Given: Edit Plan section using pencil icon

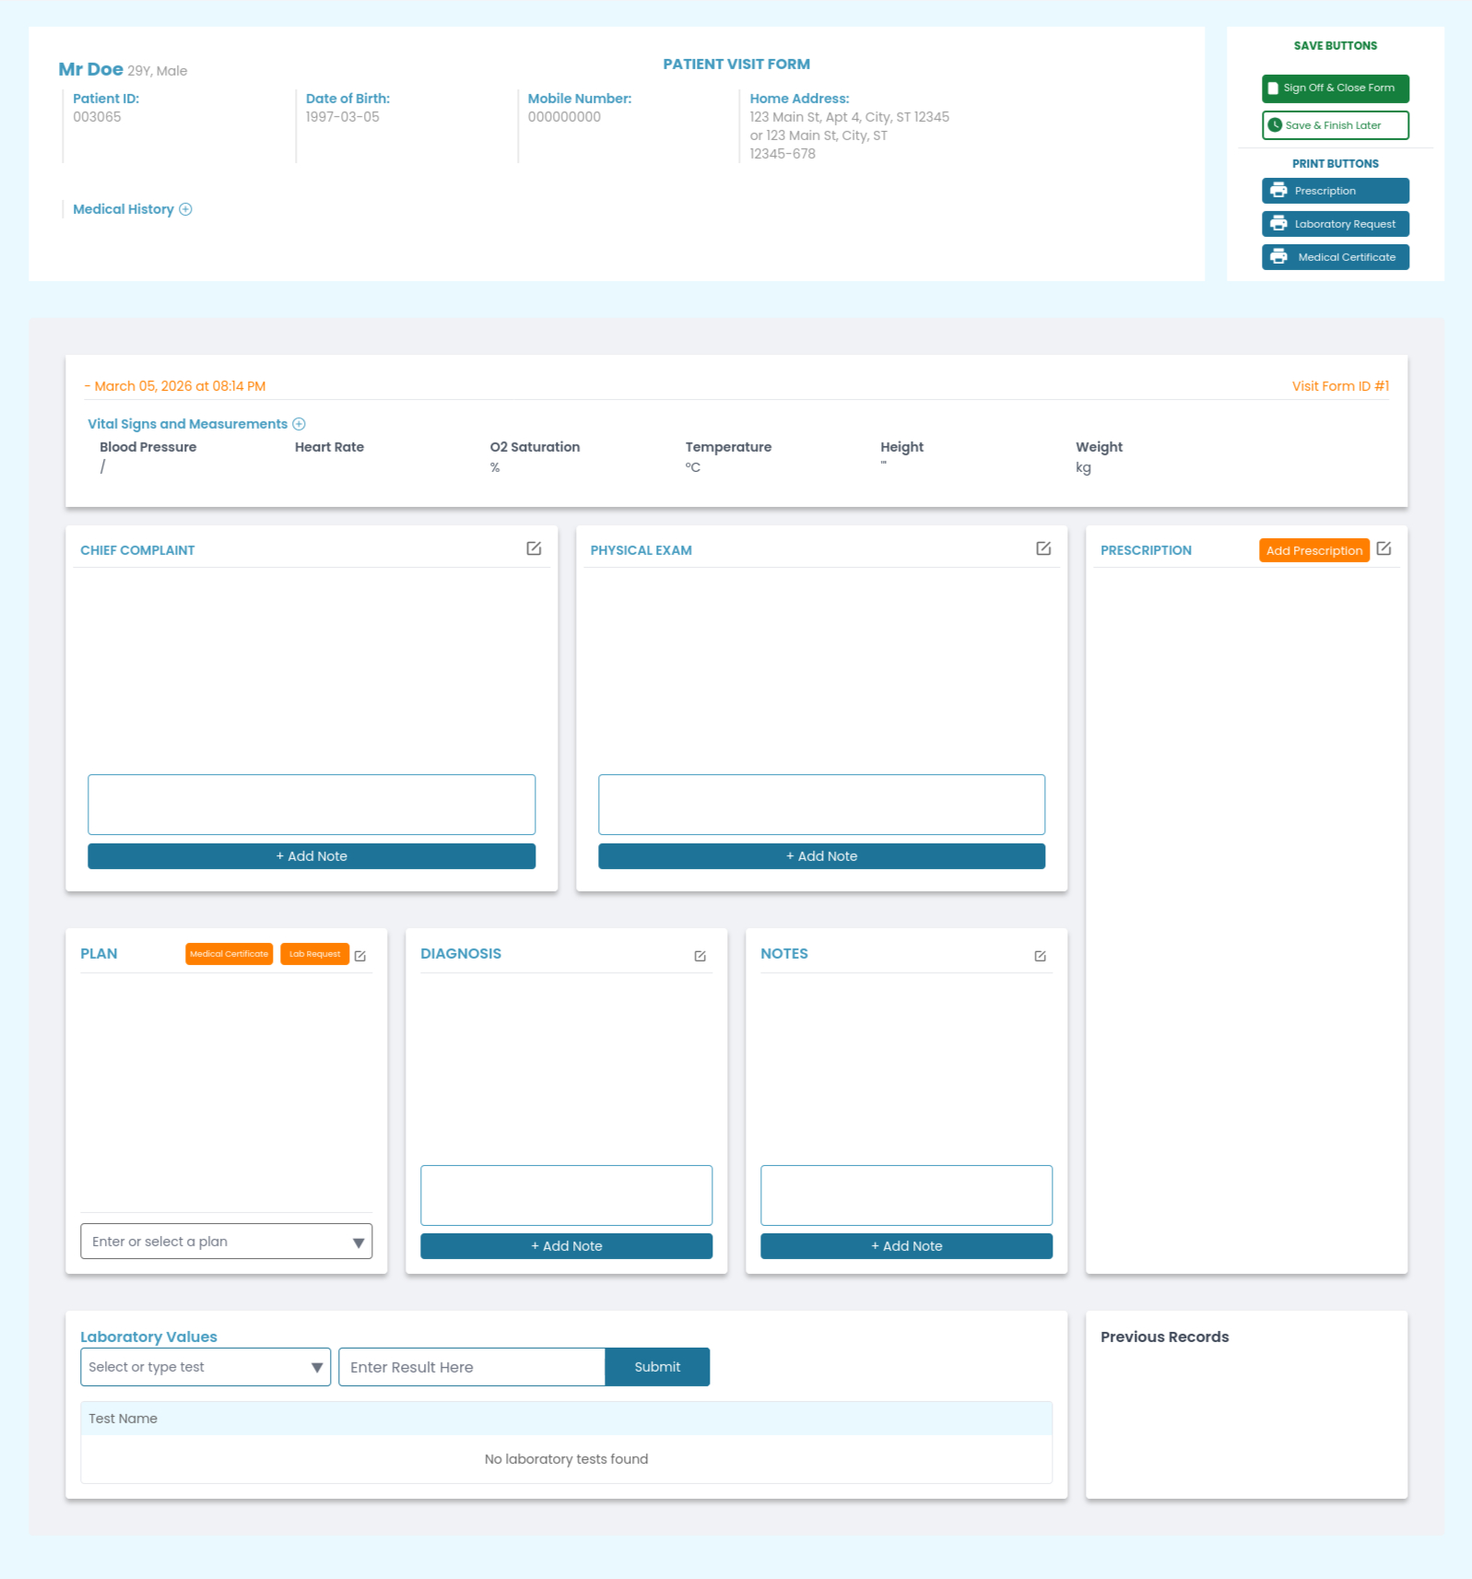Looking at the screenshot, I should click(x=360, y=956).
